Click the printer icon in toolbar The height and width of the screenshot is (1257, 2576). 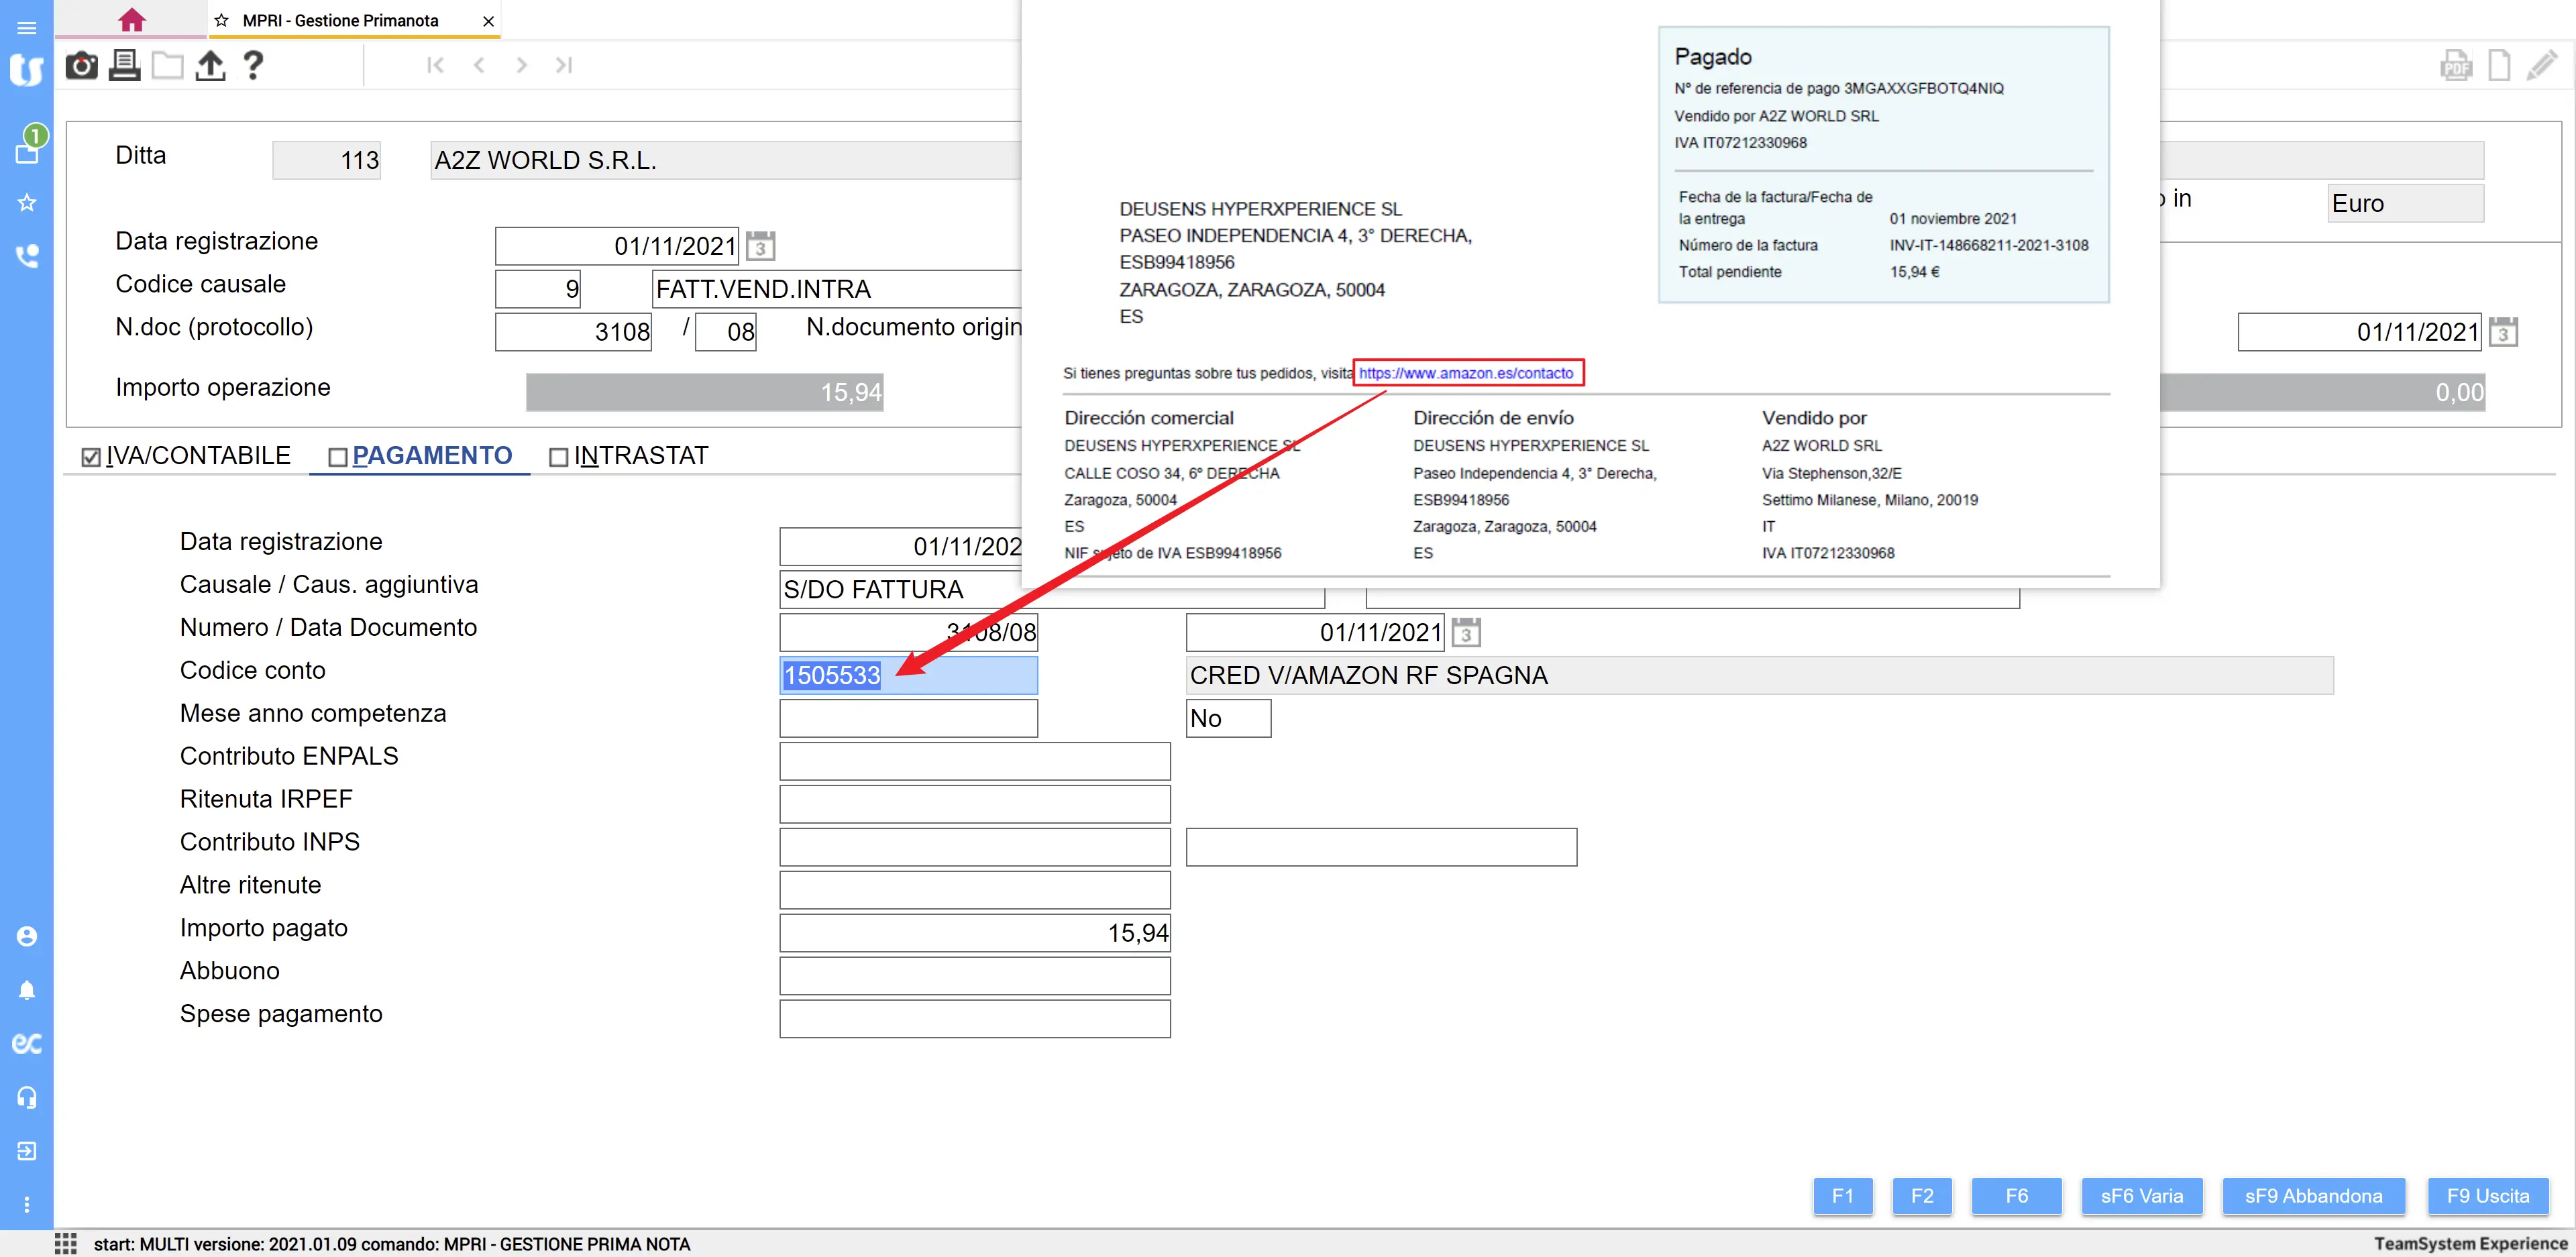[x=124, y=66]
